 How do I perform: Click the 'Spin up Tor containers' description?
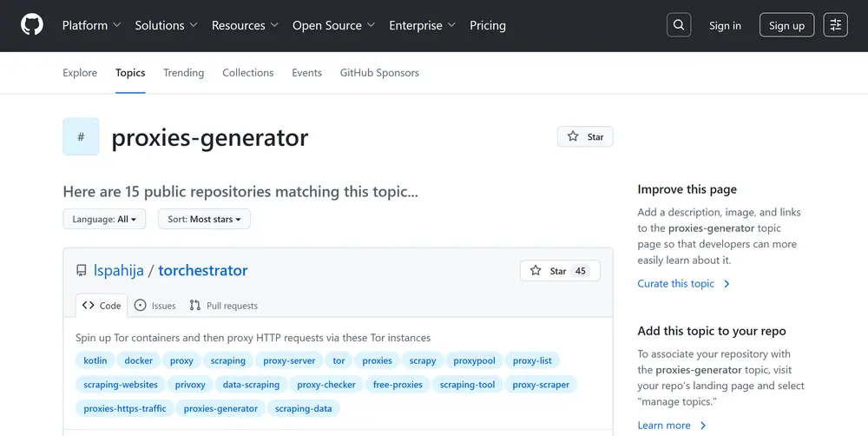(253, 338)
